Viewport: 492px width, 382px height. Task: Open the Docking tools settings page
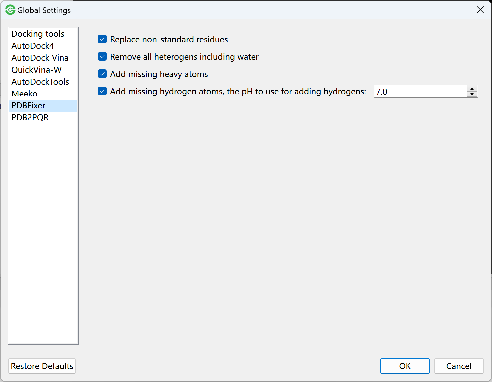43,34
